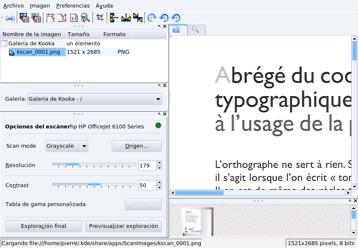Open the Preferencias menu
Image resolution: width=358 pixels, height=248 pixels.
click(73, 5)
